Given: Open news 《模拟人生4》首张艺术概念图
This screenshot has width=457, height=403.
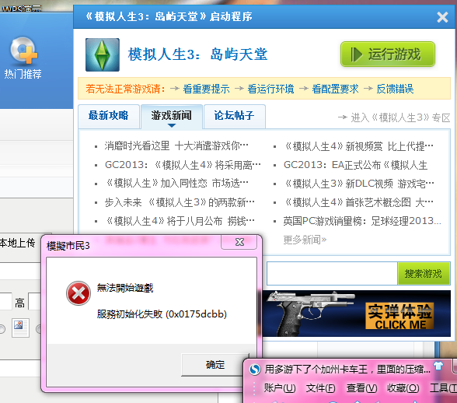Looking at the screenshot, I should [x=358, y=202].
